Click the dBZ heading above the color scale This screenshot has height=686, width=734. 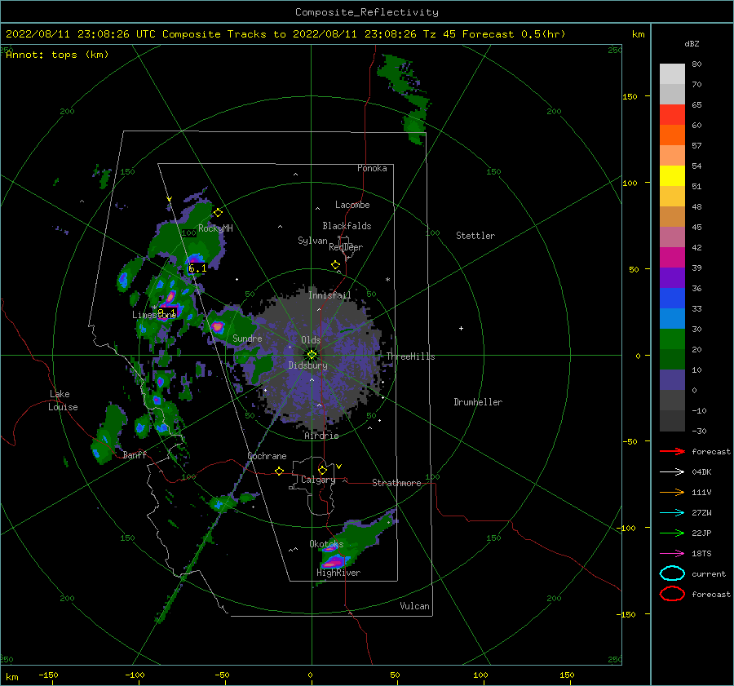[x=692, y=43]
